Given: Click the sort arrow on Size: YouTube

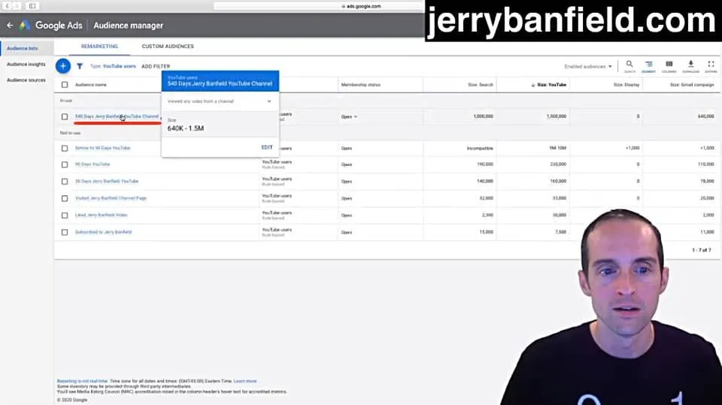Looking at the screenshot, I should (x=532, y=85).
